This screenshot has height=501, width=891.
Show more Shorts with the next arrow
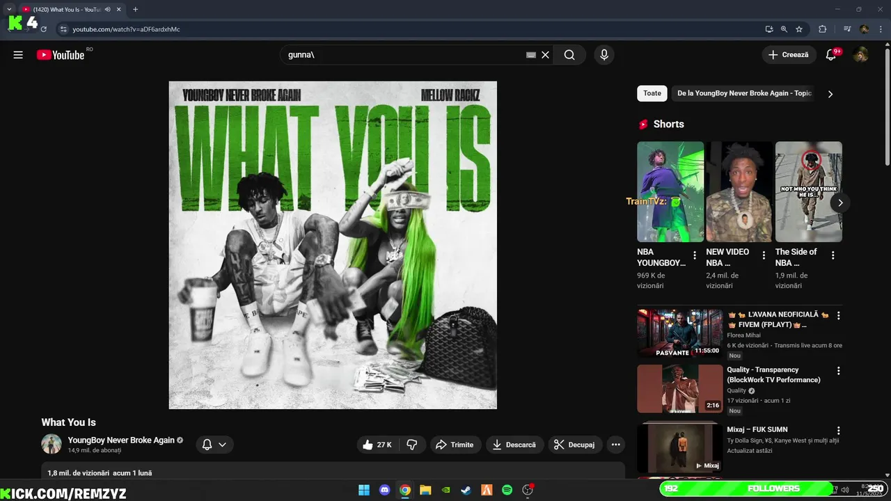840,203
